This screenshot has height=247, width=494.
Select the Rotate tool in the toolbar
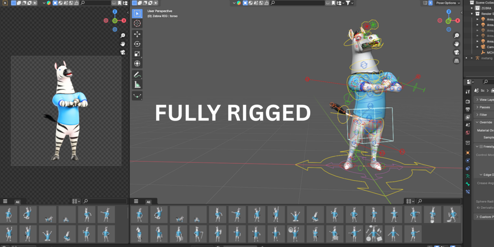[137, 44]
